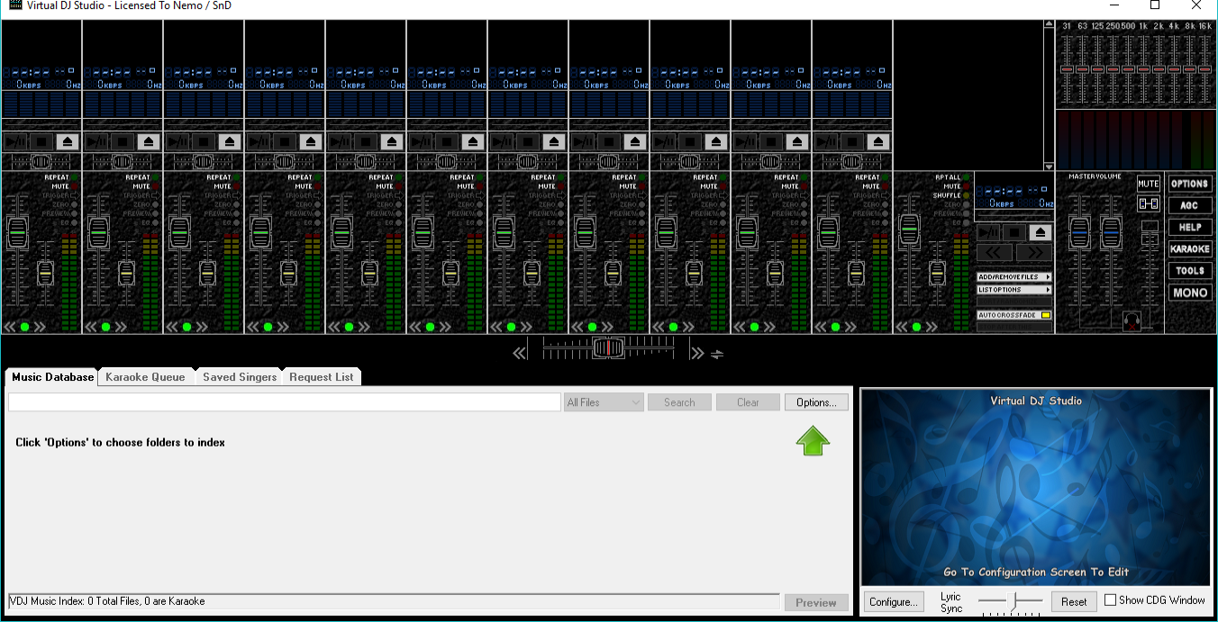Click the 16k equalizer slider

pyautogui.click(x=1205, y=68)
